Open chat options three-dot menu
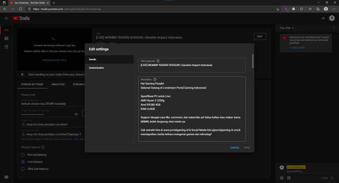Screen dimensions: 339x183 pos(333,28)
